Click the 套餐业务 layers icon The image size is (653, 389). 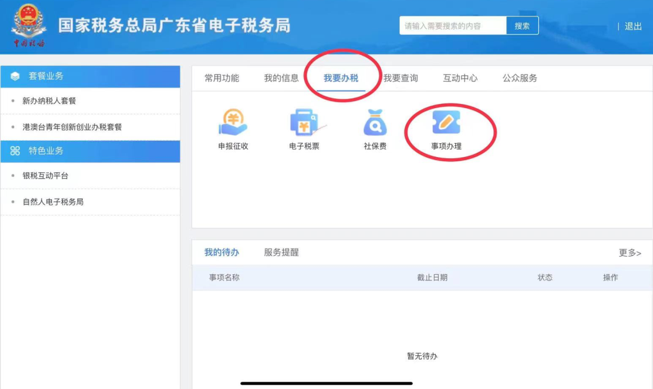click(15, 76)
